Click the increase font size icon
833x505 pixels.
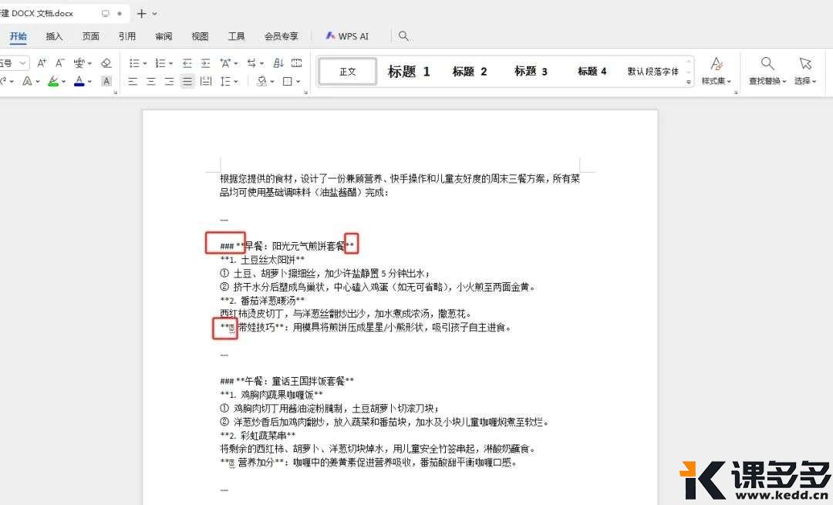point(42,62)
